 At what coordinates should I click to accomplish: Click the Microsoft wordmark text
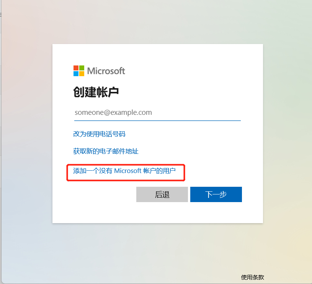(x=106, y=71)
